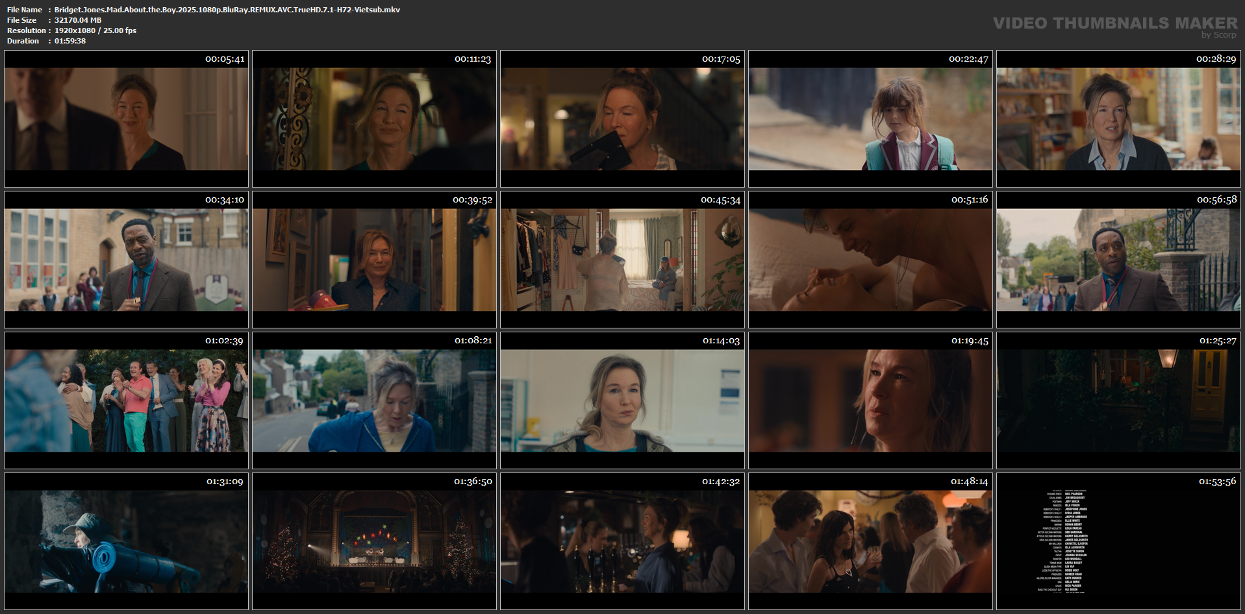Select the thumbnail at 01:02:39

(126, 400)
